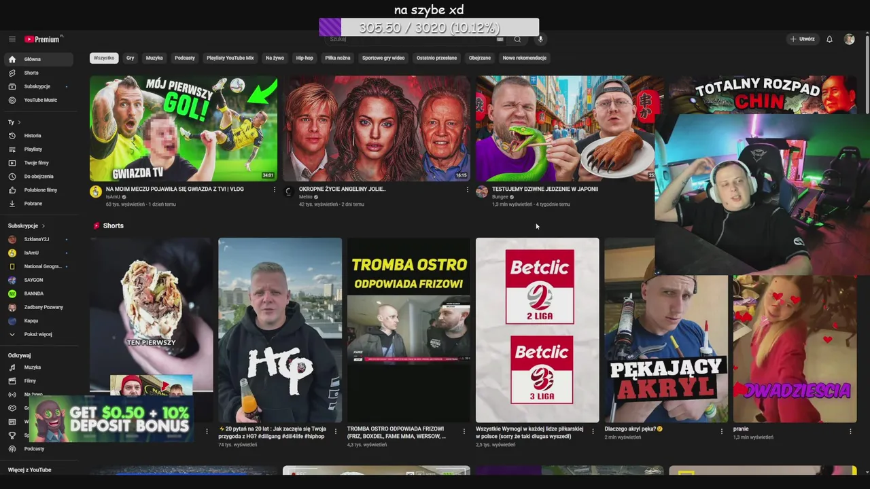The width and height of the screenshot is (870, 489).
Task: Select the Piłka nożna filter chip
Action: click(338, 58)
